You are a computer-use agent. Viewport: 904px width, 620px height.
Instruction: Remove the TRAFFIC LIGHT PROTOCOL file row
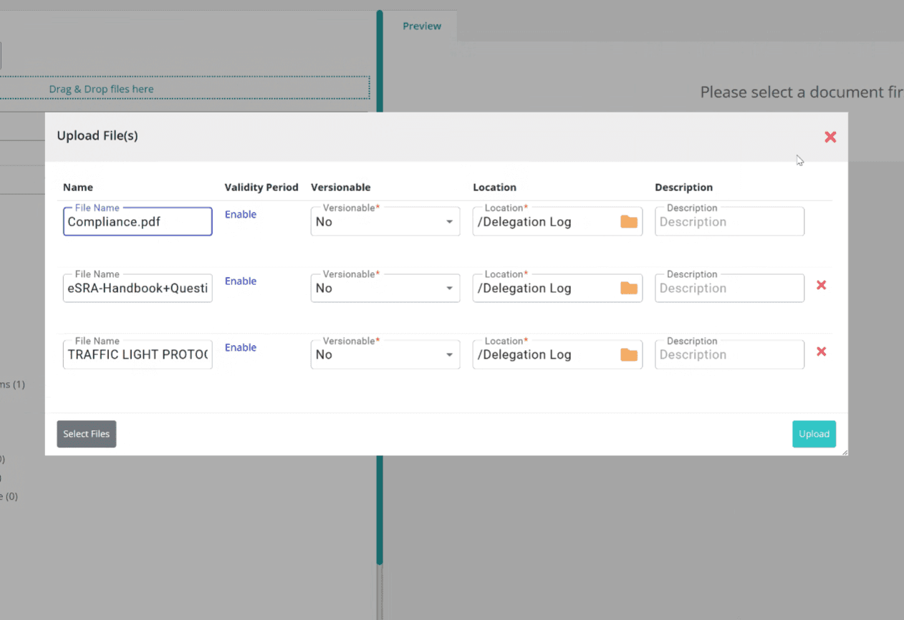(x=822, y=352)
